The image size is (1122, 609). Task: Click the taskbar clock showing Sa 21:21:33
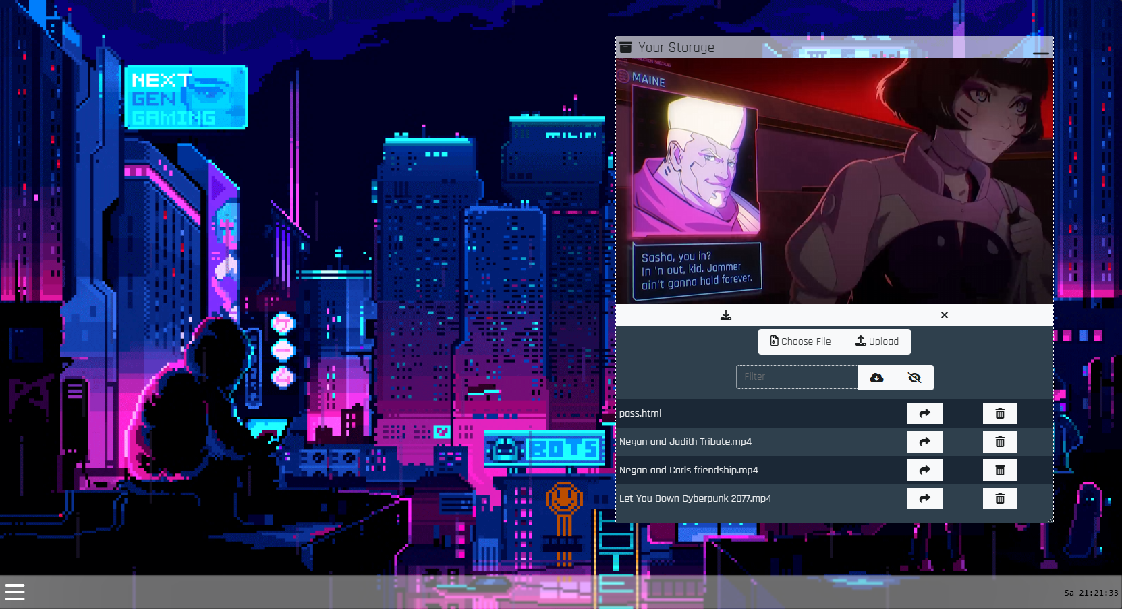tap(1091, 593)
